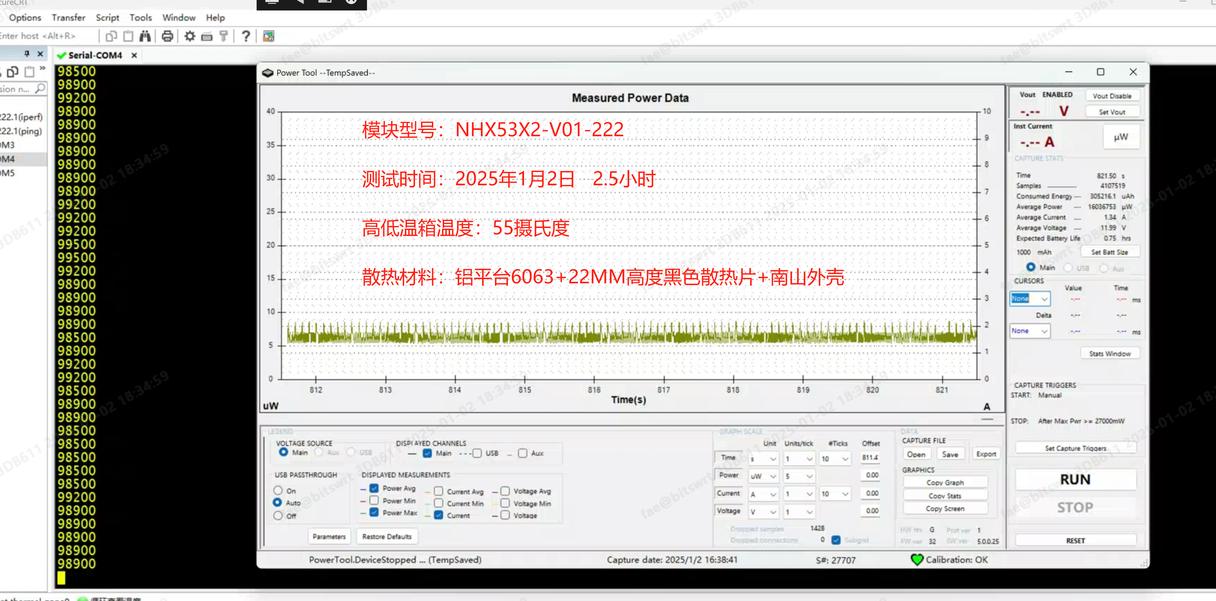Click the Copy Graph button
Screen dimensions: 1216x601
945,482
